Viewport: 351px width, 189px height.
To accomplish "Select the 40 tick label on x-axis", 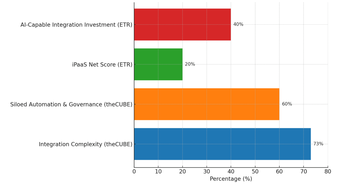I will coord(231,172).
